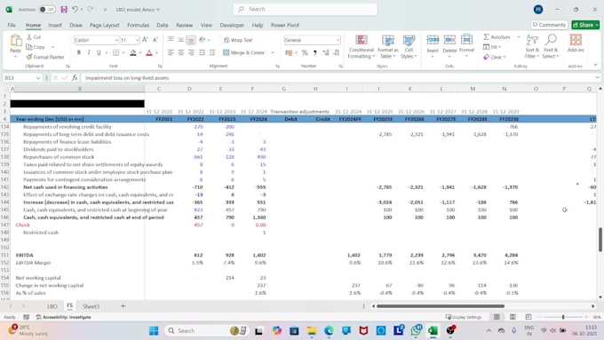The image size is (604, 340).
Task: Click Center alignment icon
Action: tap(180, 52)
